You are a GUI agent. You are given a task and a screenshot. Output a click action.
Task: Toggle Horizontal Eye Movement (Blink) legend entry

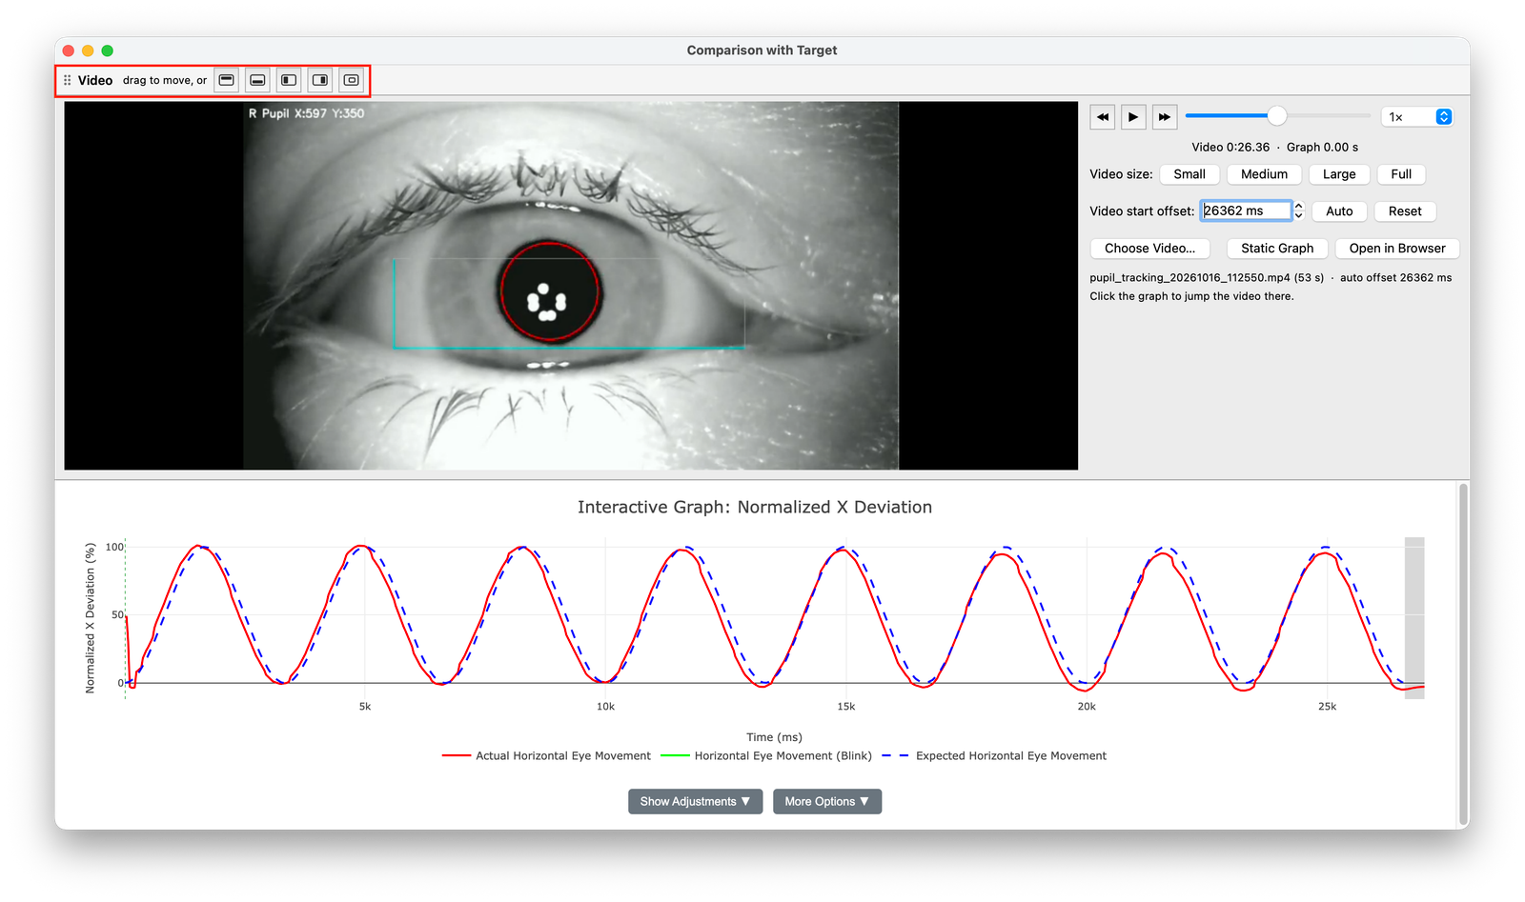(766, 755)
